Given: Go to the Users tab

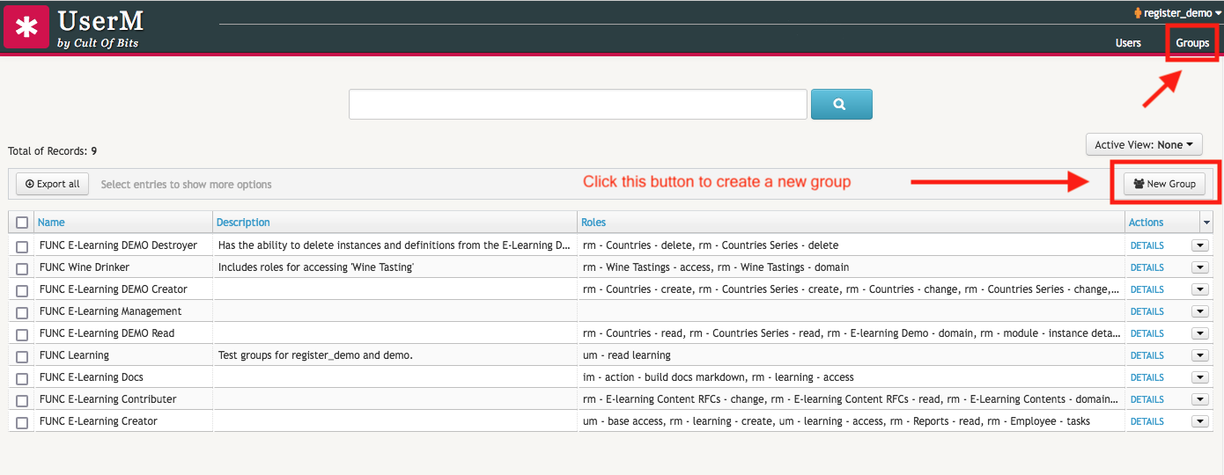Looking at the screenshot, I should pyautogui.click(x=1128, y=43).
